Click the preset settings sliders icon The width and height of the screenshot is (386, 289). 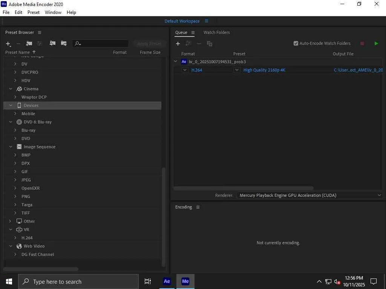[x=39, y=44]
